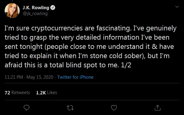Screen dimensions: 184x115
Task: Click the word Likes label
Action: [x=52, y=93]
